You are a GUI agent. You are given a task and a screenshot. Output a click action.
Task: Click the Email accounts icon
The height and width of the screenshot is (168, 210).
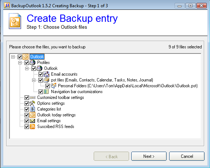point(46,74)
